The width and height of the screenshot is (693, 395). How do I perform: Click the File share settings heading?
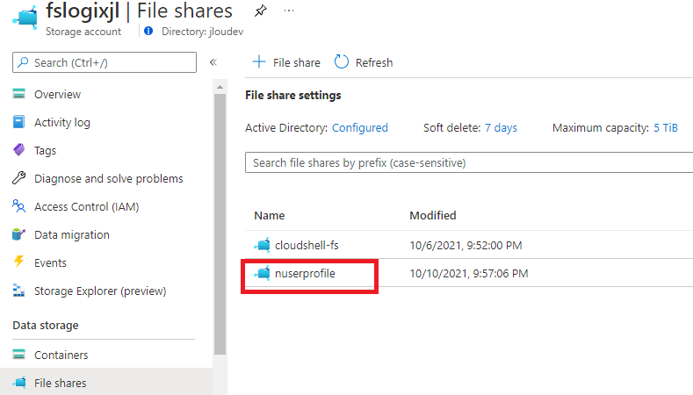point(293,96)
